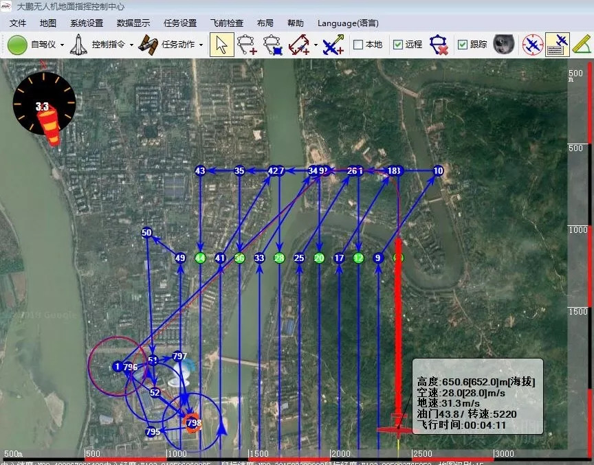Click the airplane with green arrow icon
Image resolution: width=594 pixels, height=465 pixels.
pos(333,45)
